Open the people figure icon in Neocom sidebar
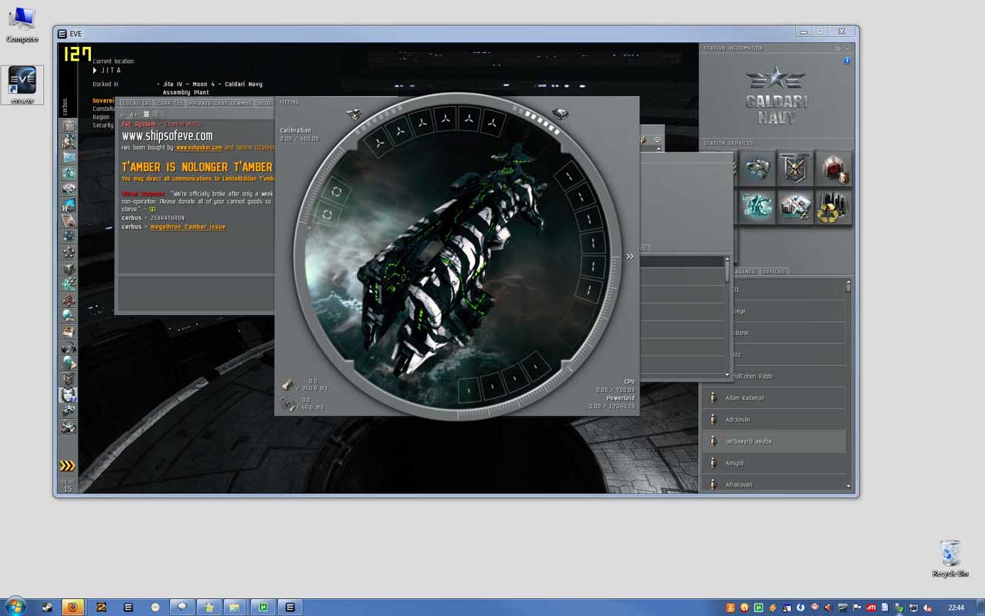 pos(68,141)
